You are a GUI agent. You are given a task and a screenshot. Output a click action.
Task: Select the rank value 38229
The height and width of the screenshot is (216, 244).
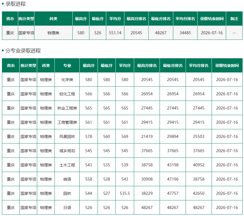(147, 193)
